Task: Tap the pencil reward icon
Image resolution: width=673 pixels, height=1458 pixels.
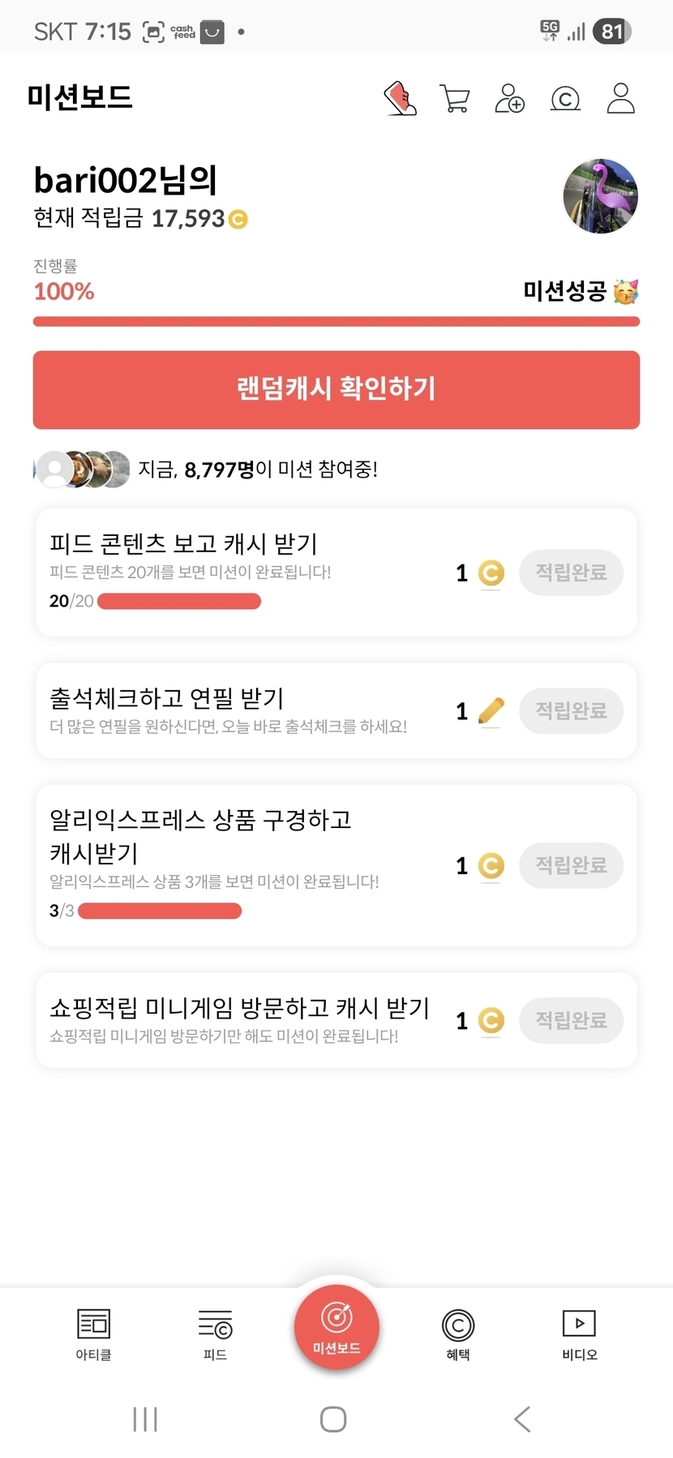Action: tap(491, 711)
